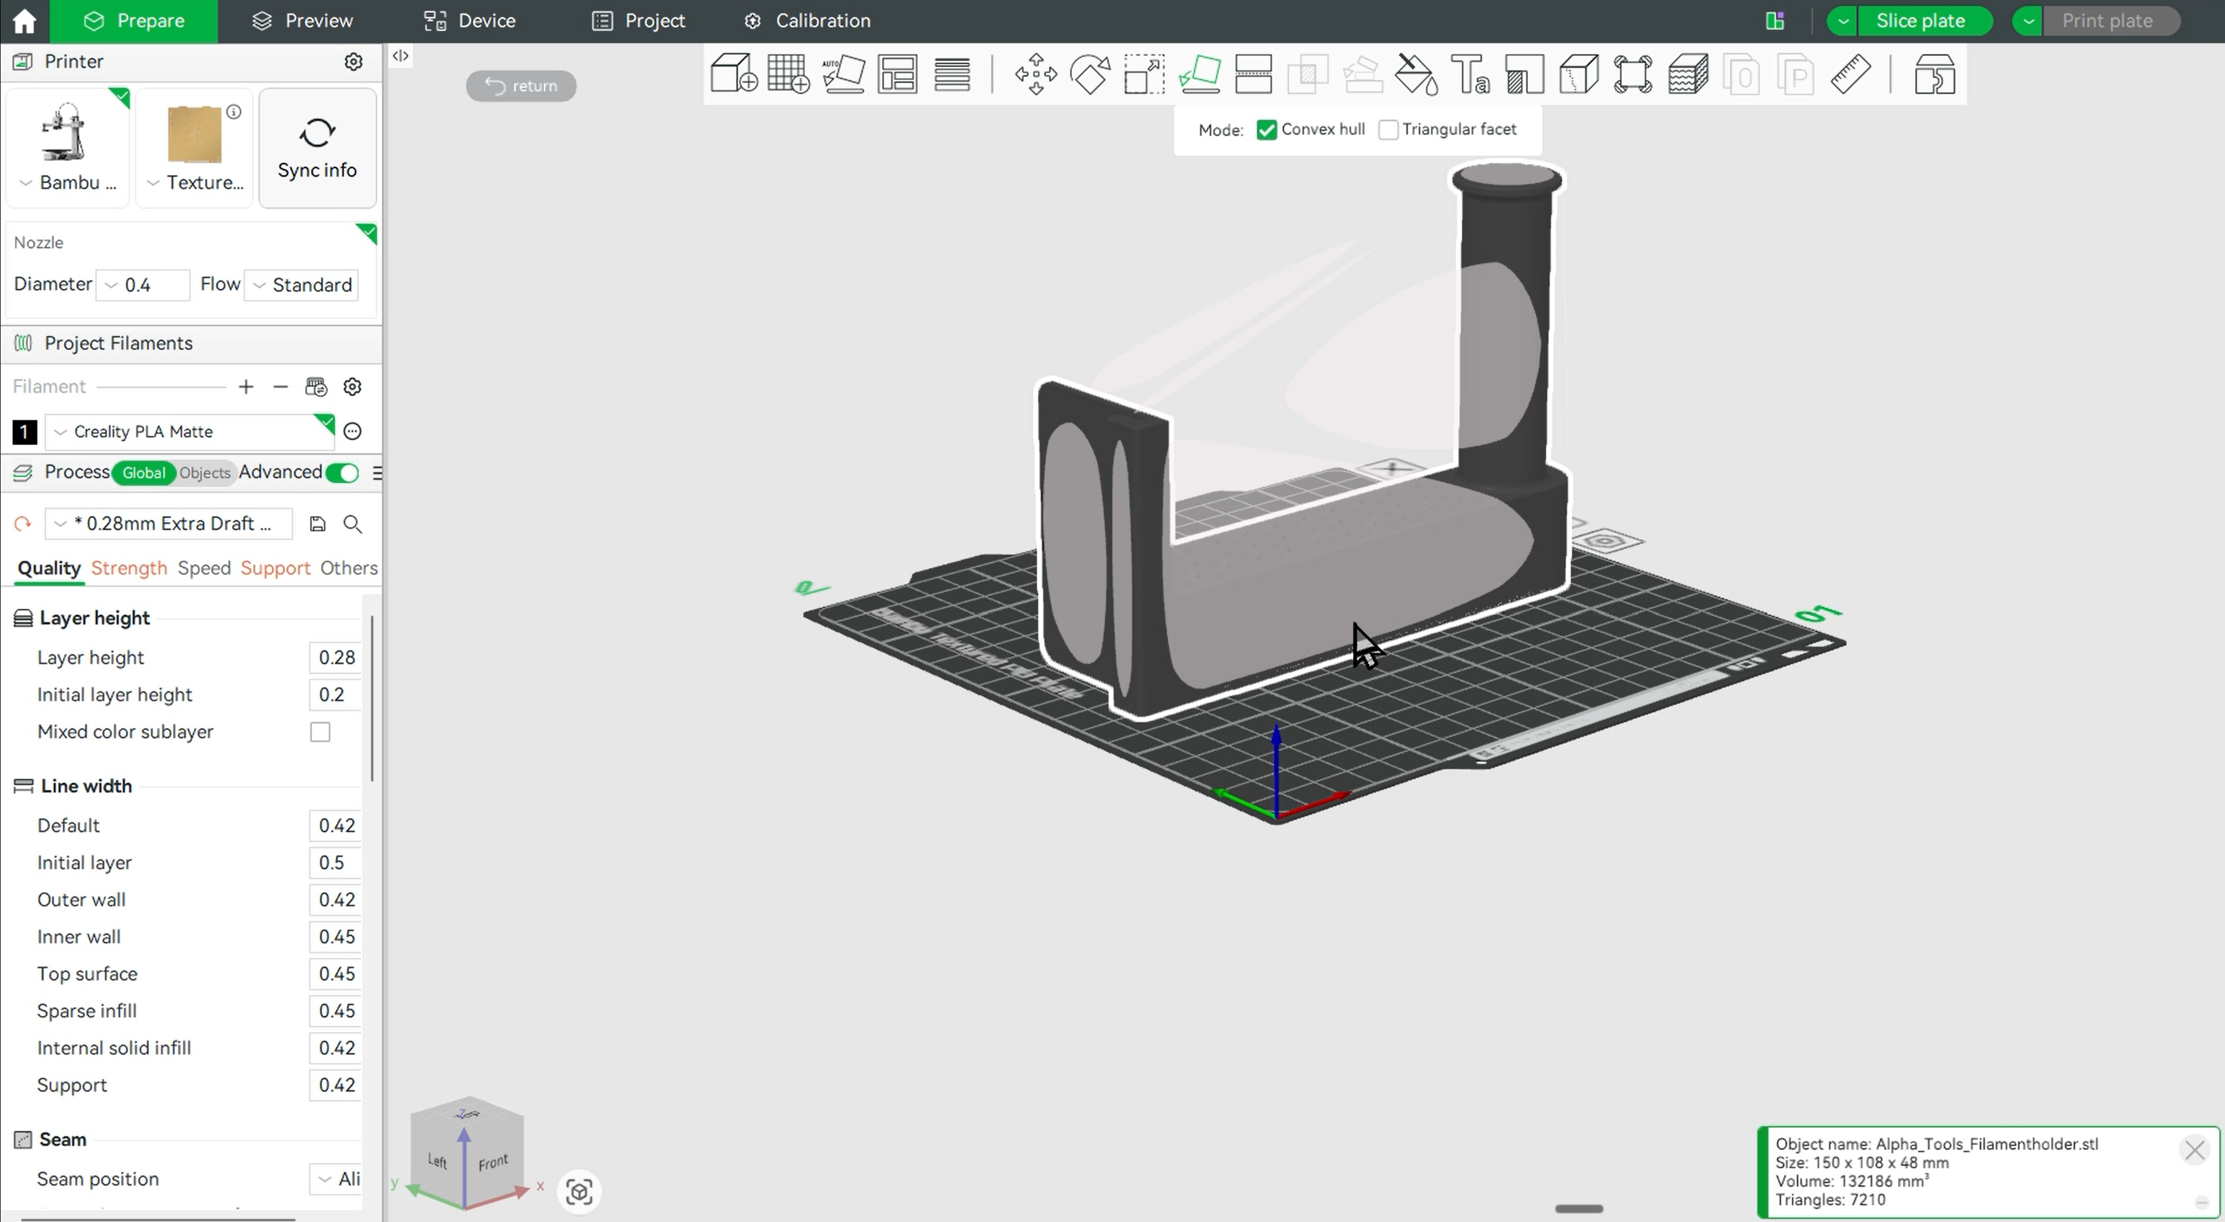Image resolution: width=2225 pixels, height=1222 pixels.
Task: Switch process scope to Objects
Action: click(205, 472)
